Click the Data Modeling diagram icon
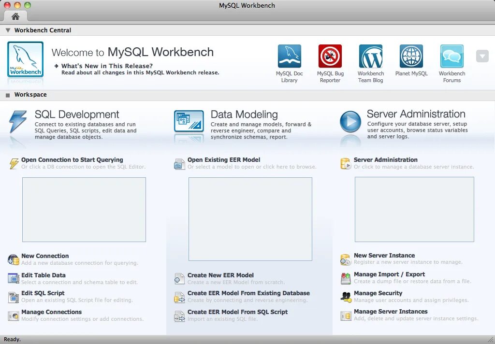 click(189, 121)
